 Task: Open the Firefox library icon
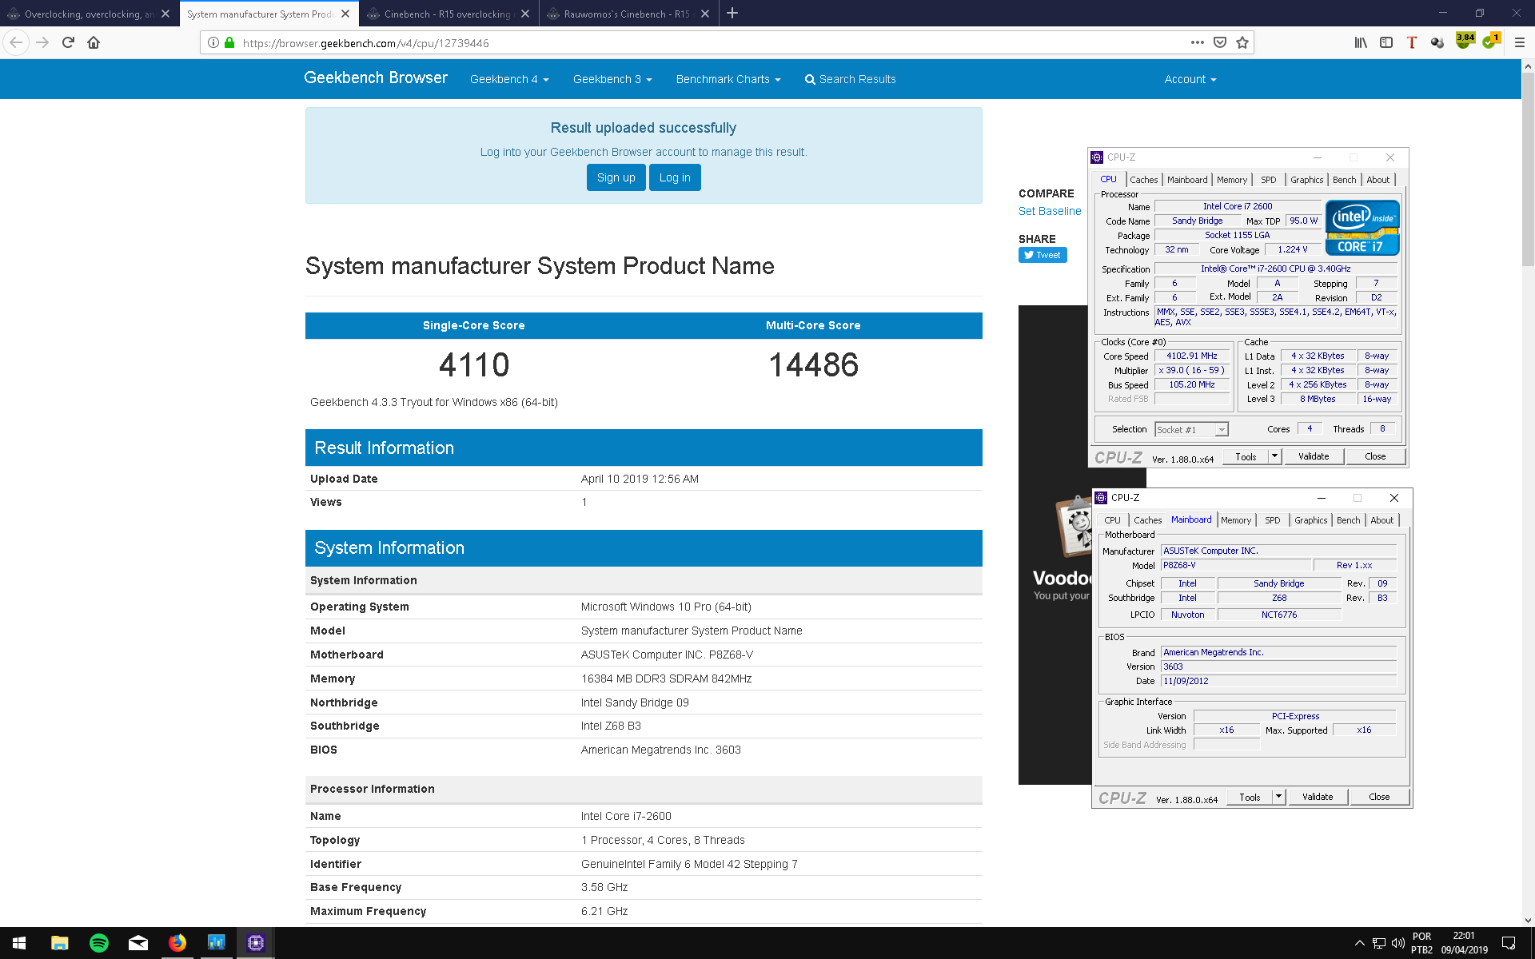click(1361, 42)
